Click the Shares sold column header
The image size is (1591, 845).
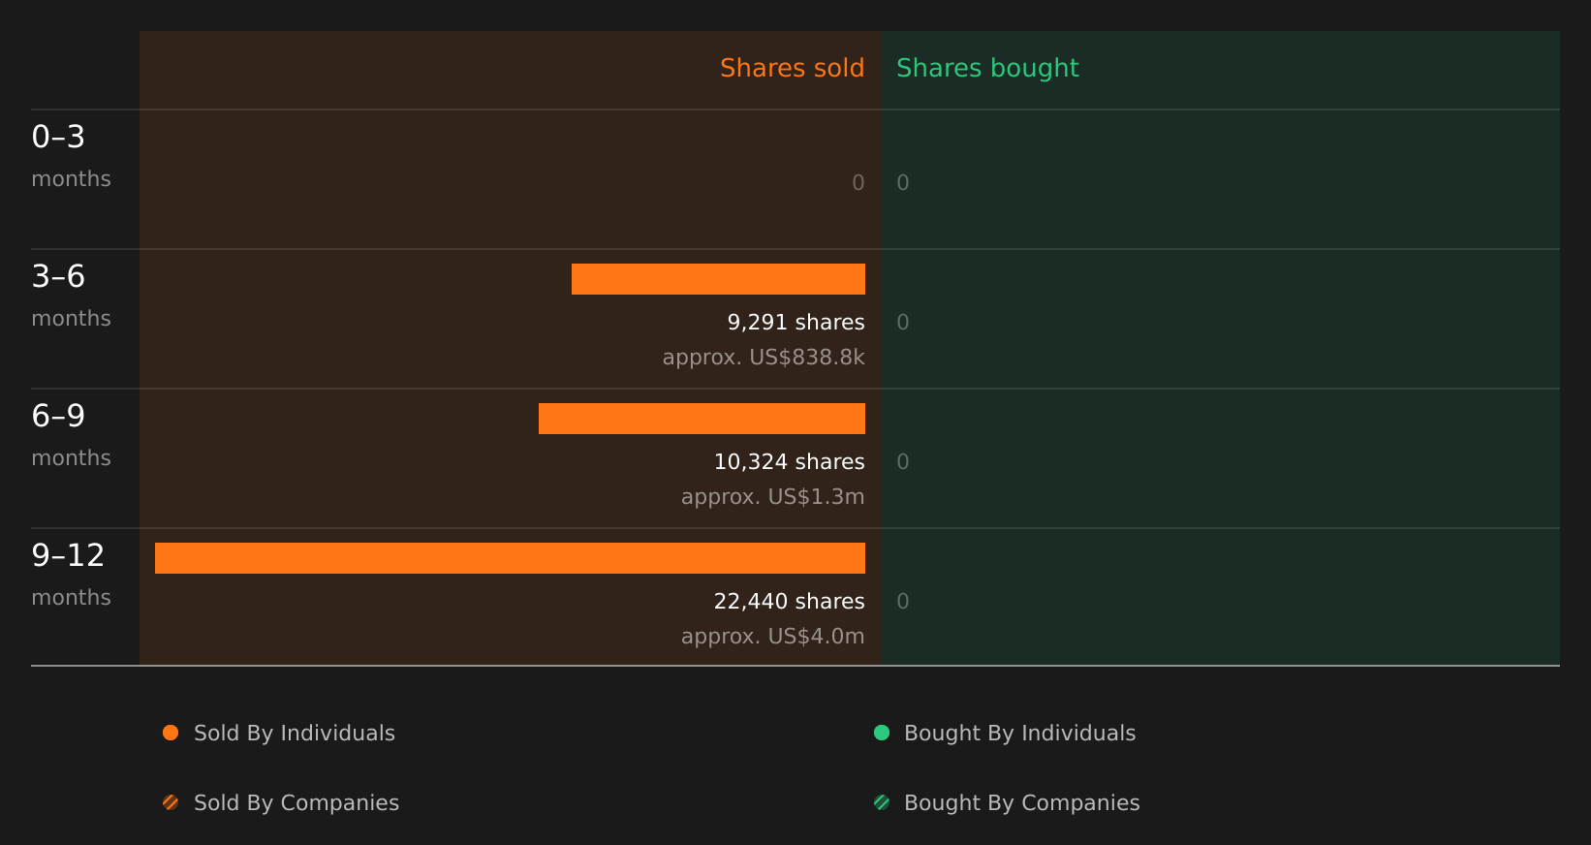pyautogui.click(x=792, y=68)
